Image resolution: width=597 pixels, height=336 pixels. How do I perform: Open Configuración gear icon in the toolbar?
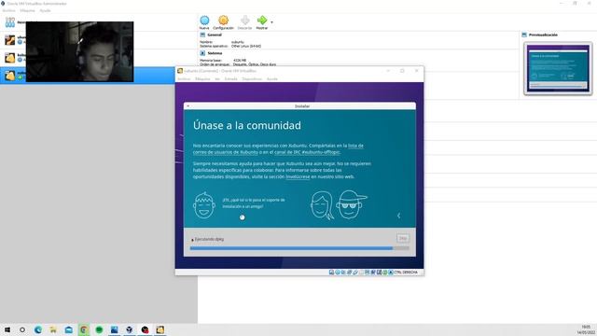(x=224, y=21)
